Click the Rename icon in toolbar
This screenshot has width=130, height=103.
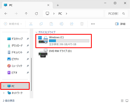[x=61, y=24]
